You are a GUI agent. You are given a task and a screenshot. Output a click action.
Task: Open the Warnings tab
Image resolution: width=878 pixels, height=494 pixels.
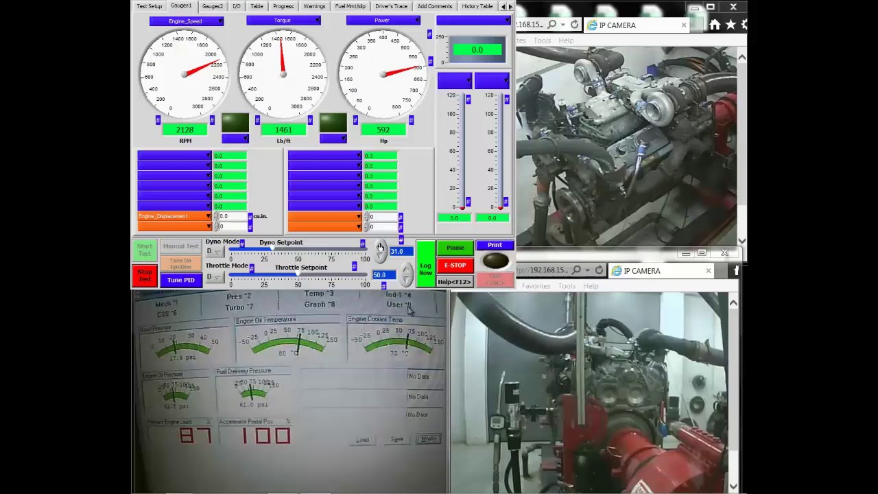pyautogui.click(x=314, y=6)
